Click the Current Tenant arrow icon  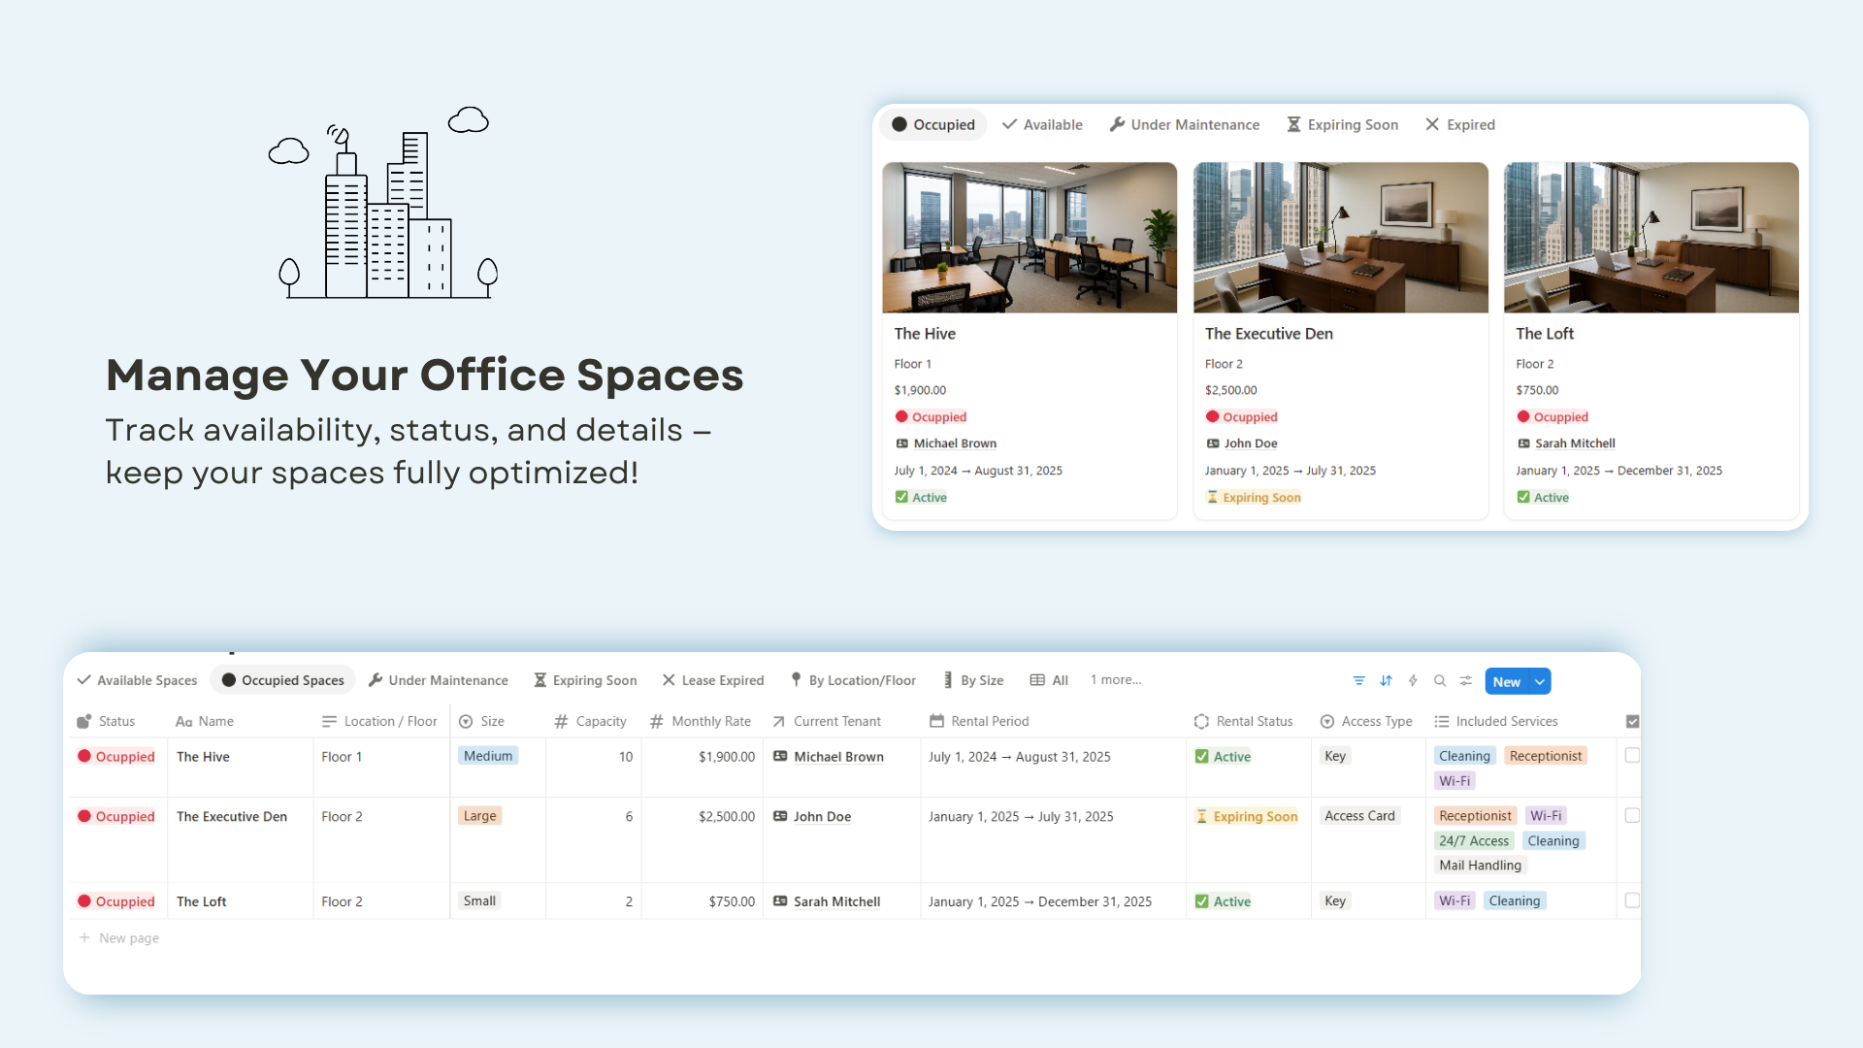[x=778, y=721]
